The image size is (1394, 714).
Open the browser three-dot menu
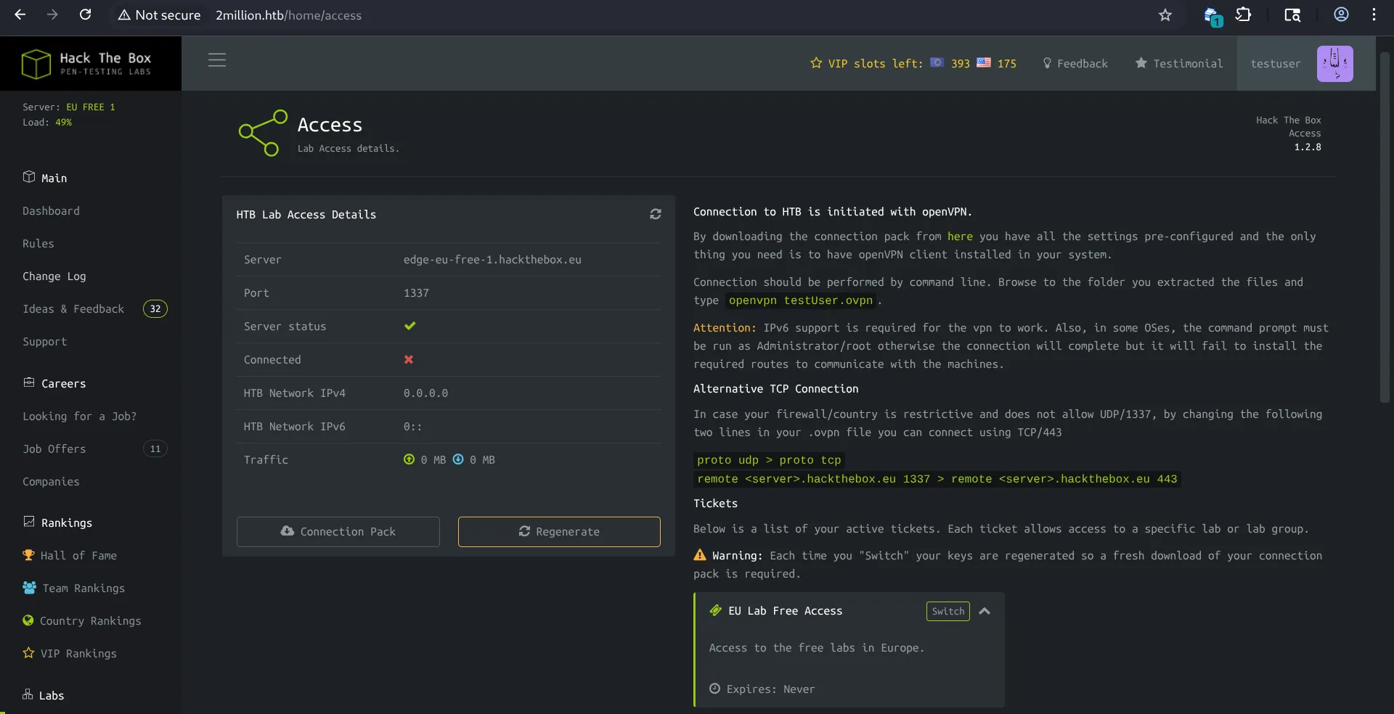click(1374, 15)
